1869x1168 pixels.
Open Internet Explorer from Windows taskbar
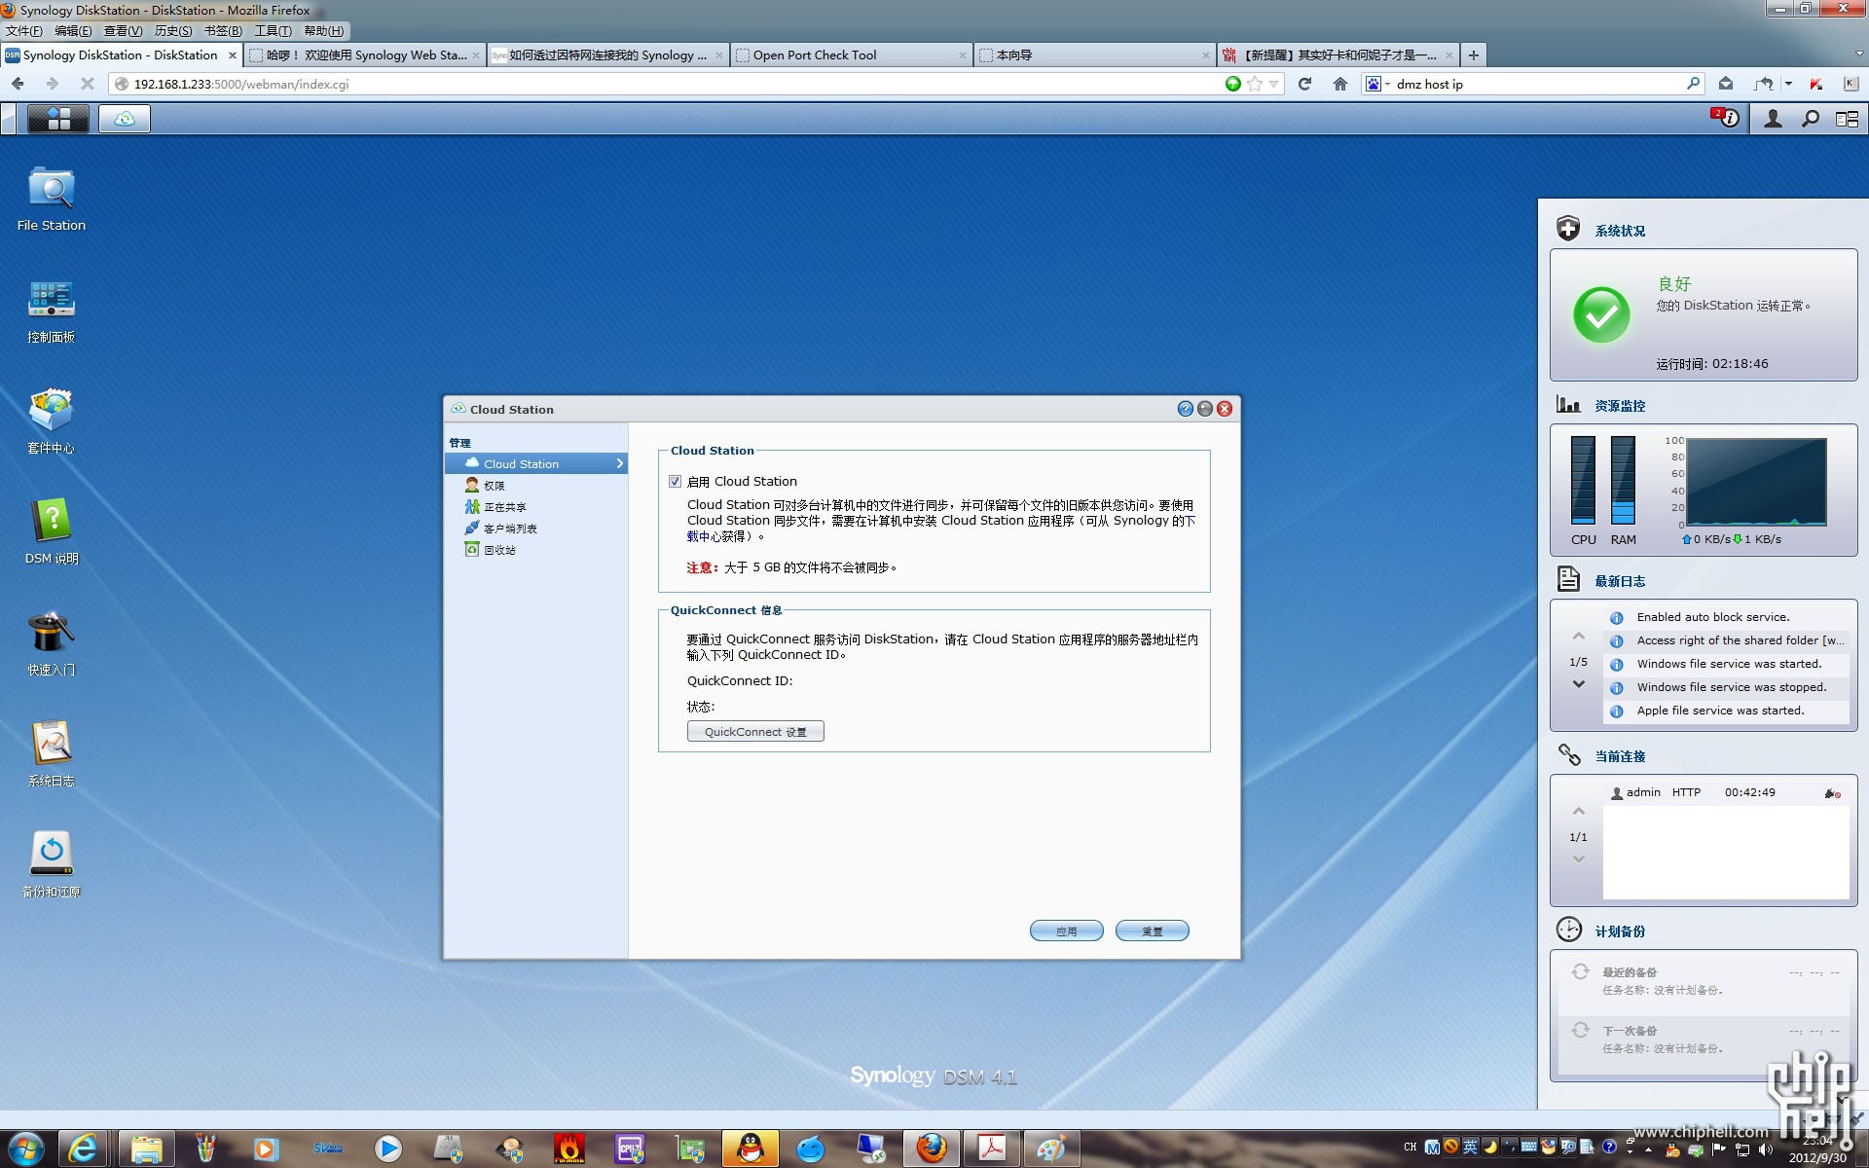point(84,1149)
